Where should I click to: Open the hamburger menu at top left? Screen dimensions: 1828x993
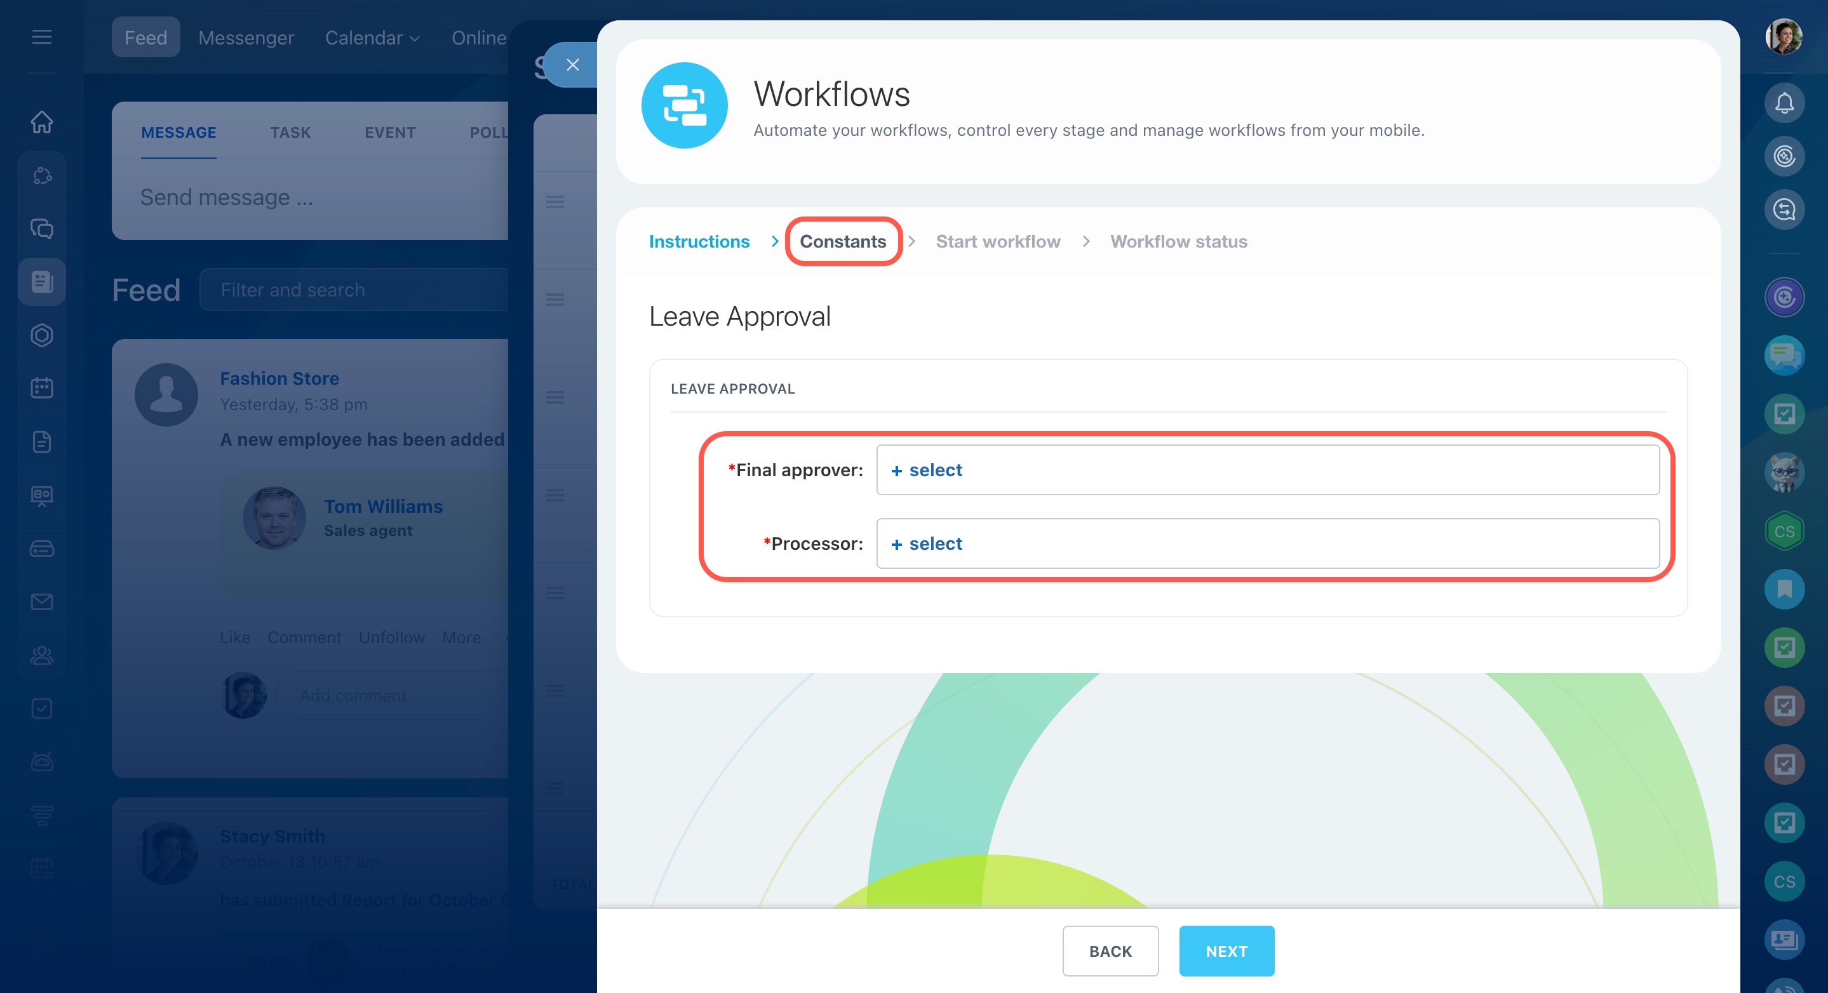point(42,37)
